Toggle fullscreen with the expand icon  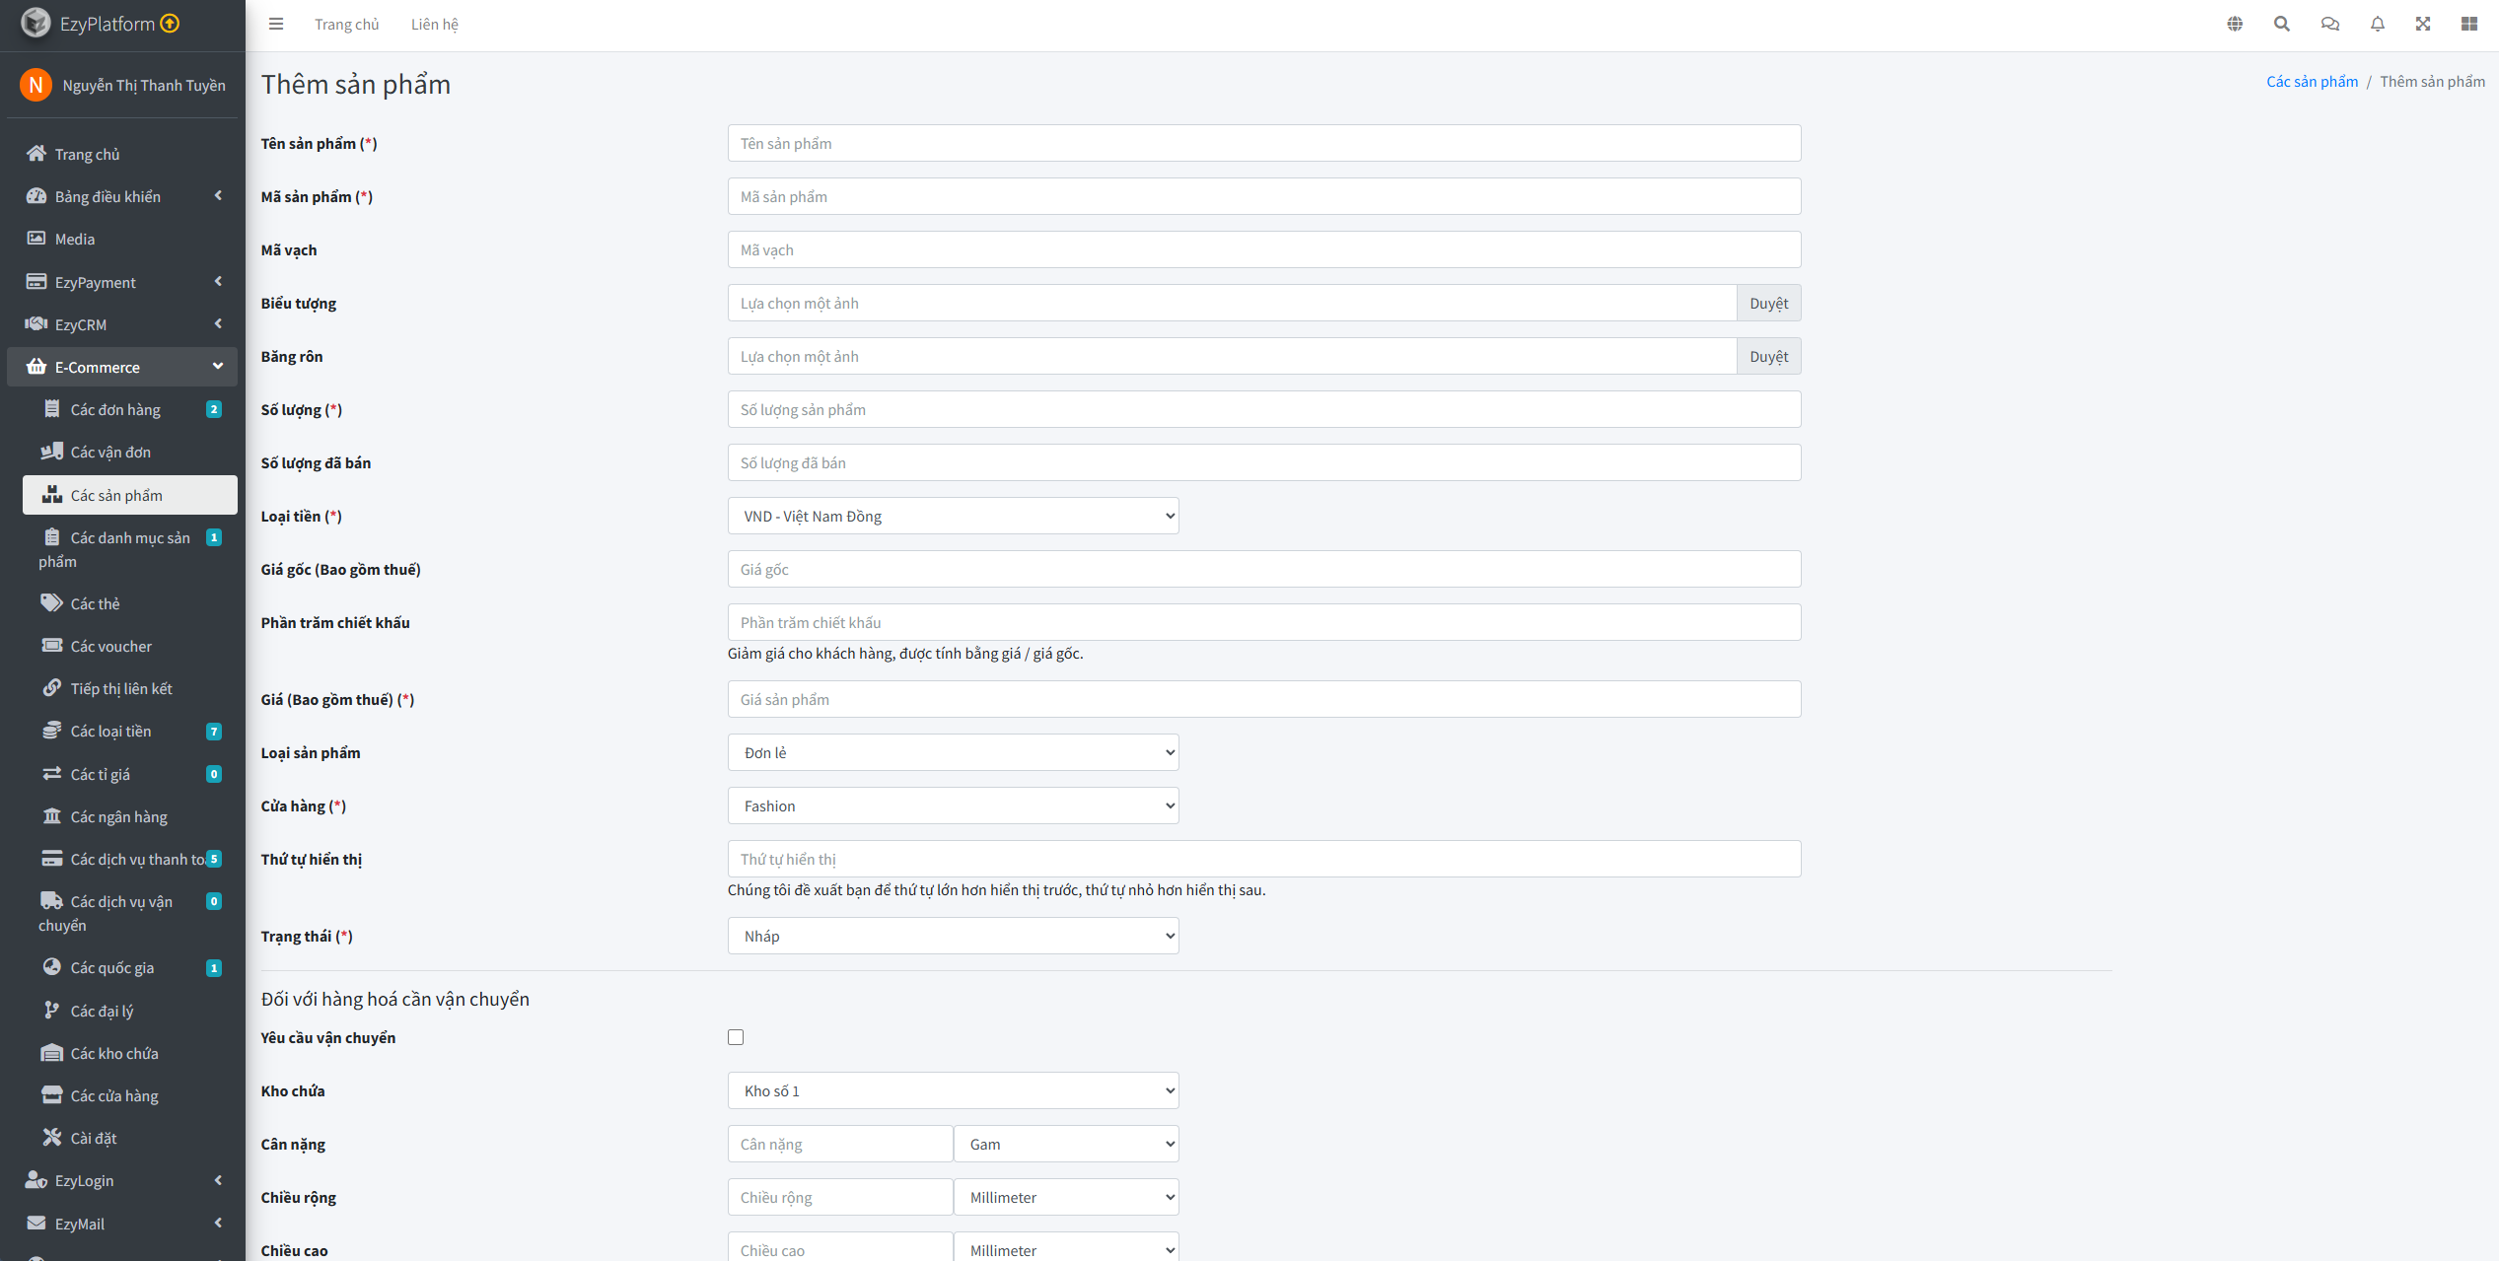coord(2423,25)
